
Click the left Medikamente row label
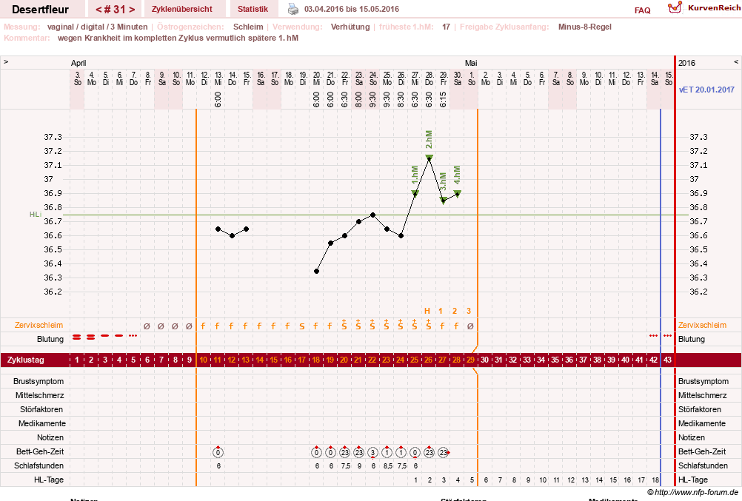42,423
